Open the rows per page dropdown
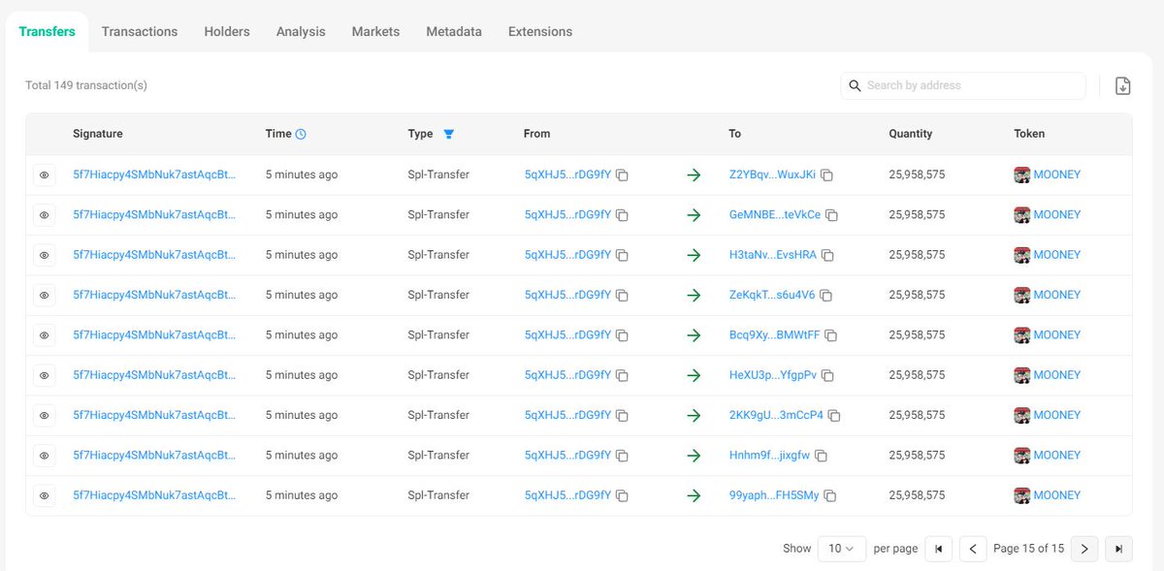The image size is (1164, 571). 842,549
